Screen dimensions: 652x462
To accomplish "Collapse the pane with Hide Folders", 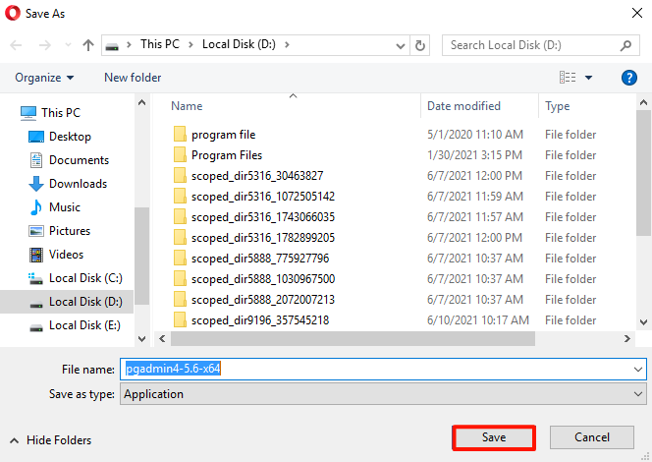I will coord(51,440).
